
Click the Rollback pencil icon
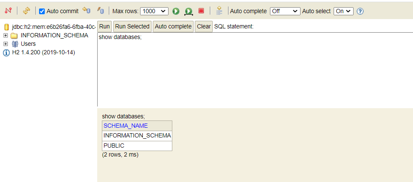pyautogui.click(x=101, y=11)
